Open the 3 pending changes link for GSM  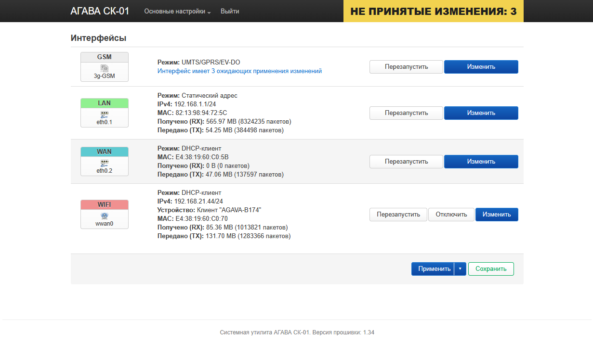tap(239, 71)
